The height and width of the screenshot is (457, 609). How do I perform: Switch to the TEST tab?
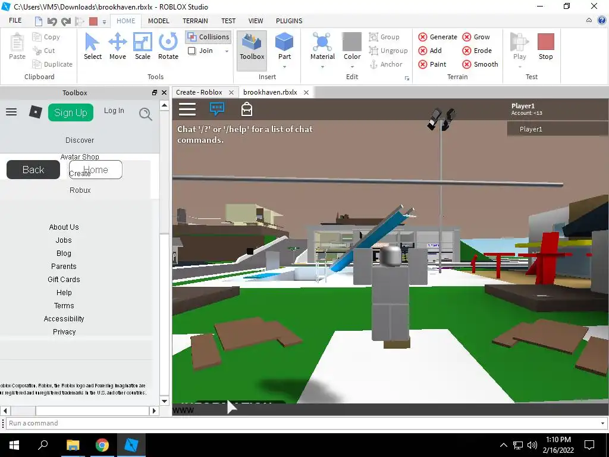(228, 21)
